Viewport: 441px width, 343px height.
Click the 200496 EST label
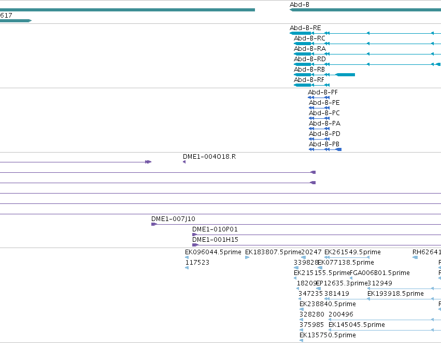[340, 314]
